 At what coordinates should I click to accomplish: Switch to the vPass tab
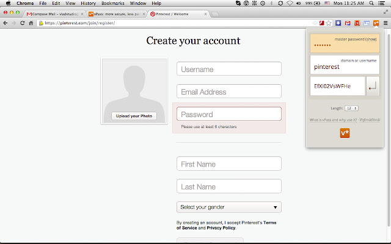116,14
